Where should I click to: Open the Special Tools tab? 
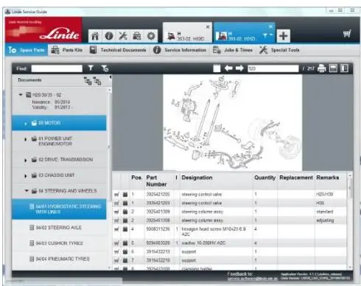click(280, 50)
